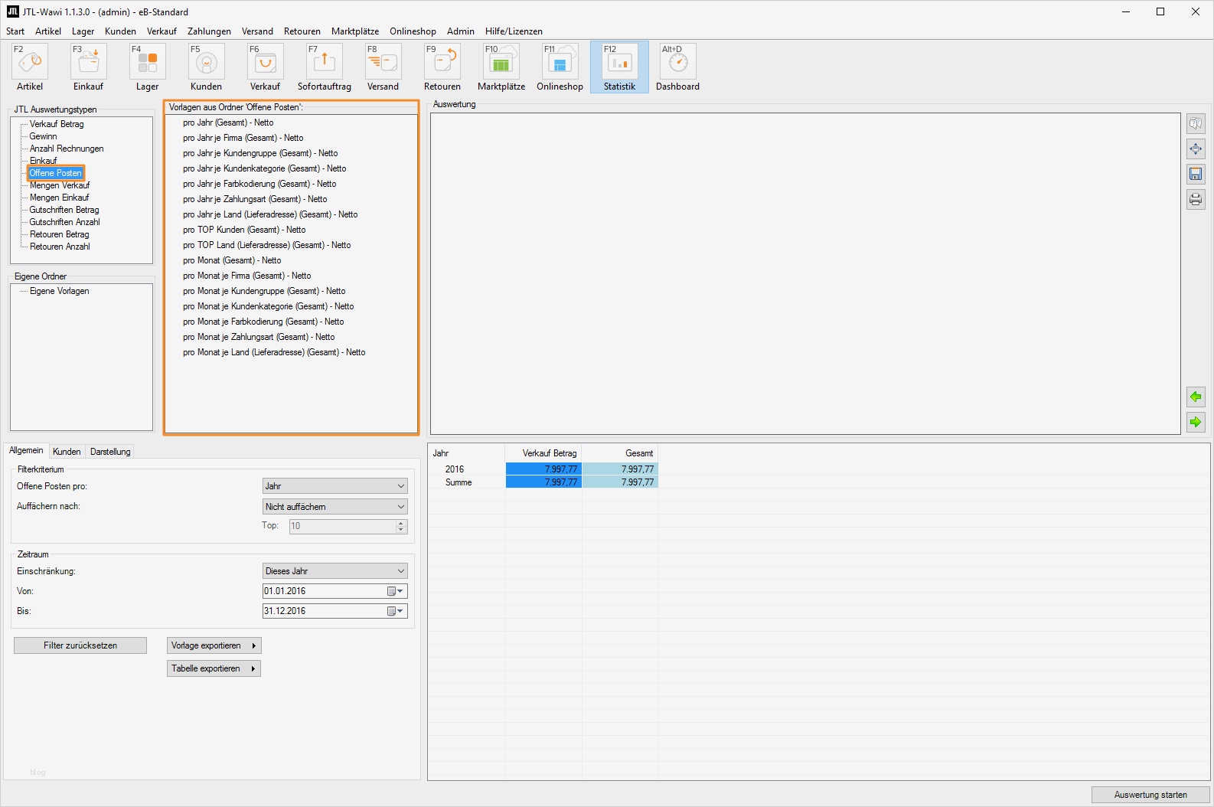Select 'Retouren Betrag' report type
The height and width of the screenshot is (807, 1214).
pos(59,234)
